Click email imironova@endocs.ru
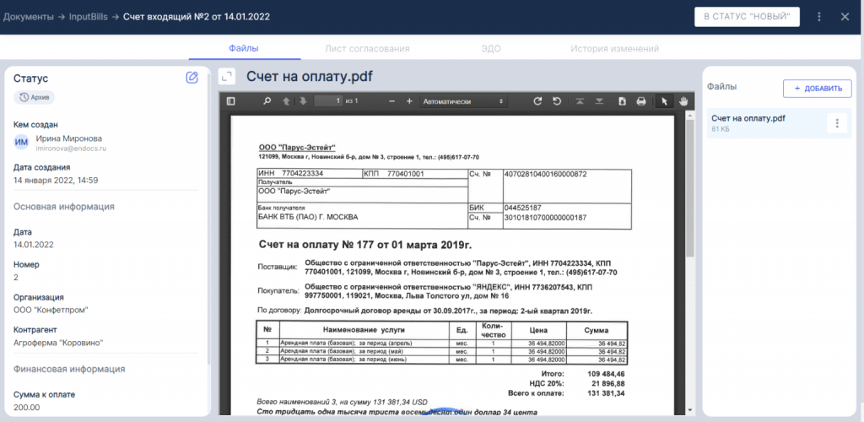Viewport: 864px width, 422px height. pos(71,149)
